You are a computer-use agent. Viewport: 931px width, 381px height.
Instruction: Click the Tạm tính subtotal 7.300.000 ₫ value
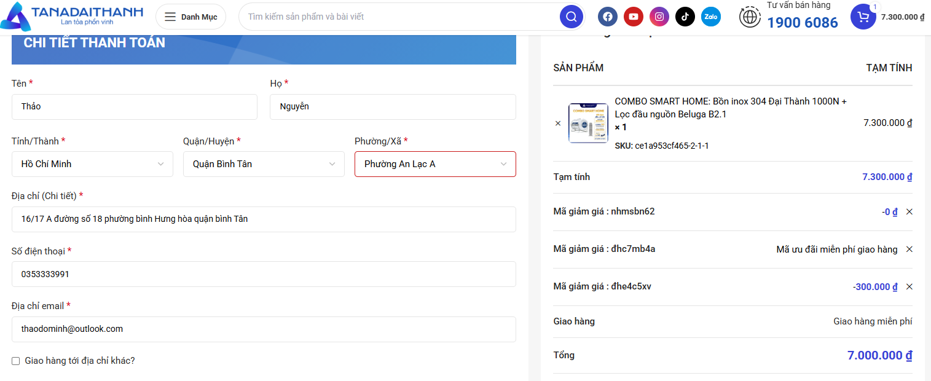pos(887,177)
